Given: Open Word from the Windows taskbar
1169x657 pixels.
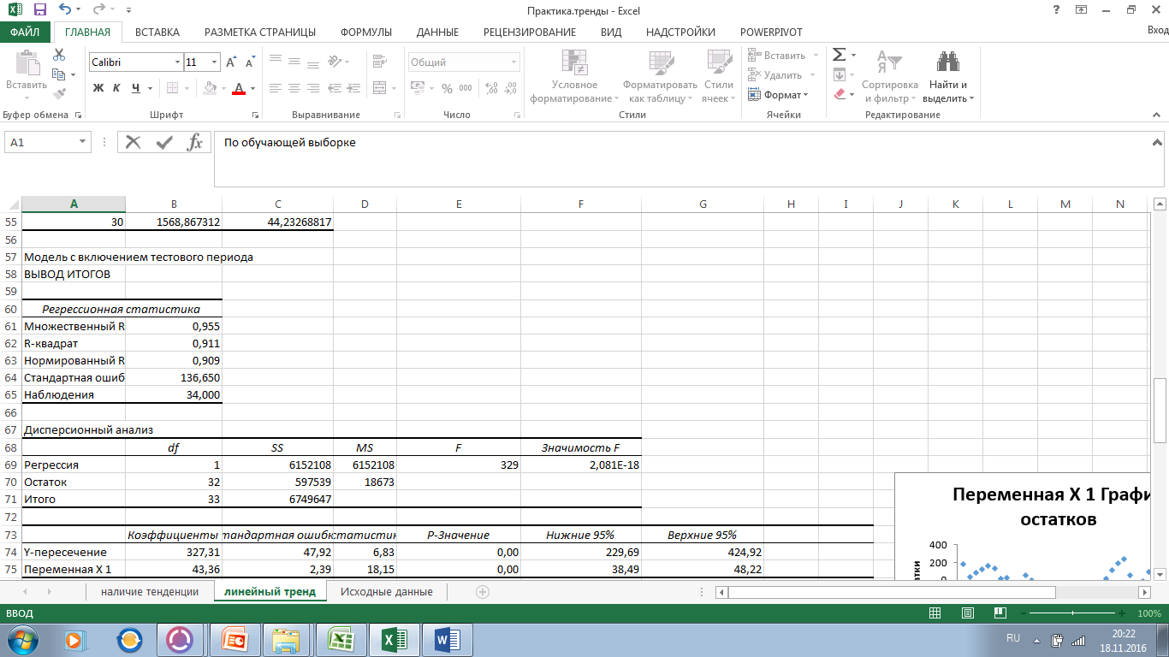Looking at the screenshot, I should [448, 639].
